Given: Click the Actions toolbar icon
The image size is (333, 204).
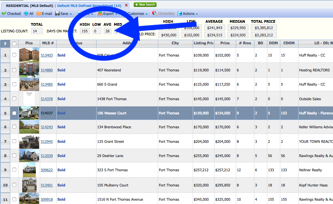Looking at the screenshot, I should point(180,14).
